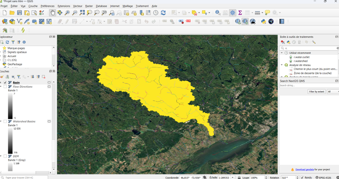Show the Watershed Basins layer via its checkbox
339x179 pixels.
tap(5, 121)
